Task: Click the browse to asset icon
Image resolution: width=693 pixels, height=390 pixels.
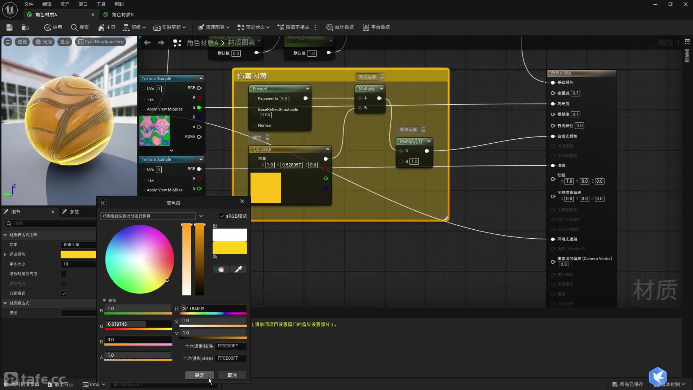Action: [25, 27]
